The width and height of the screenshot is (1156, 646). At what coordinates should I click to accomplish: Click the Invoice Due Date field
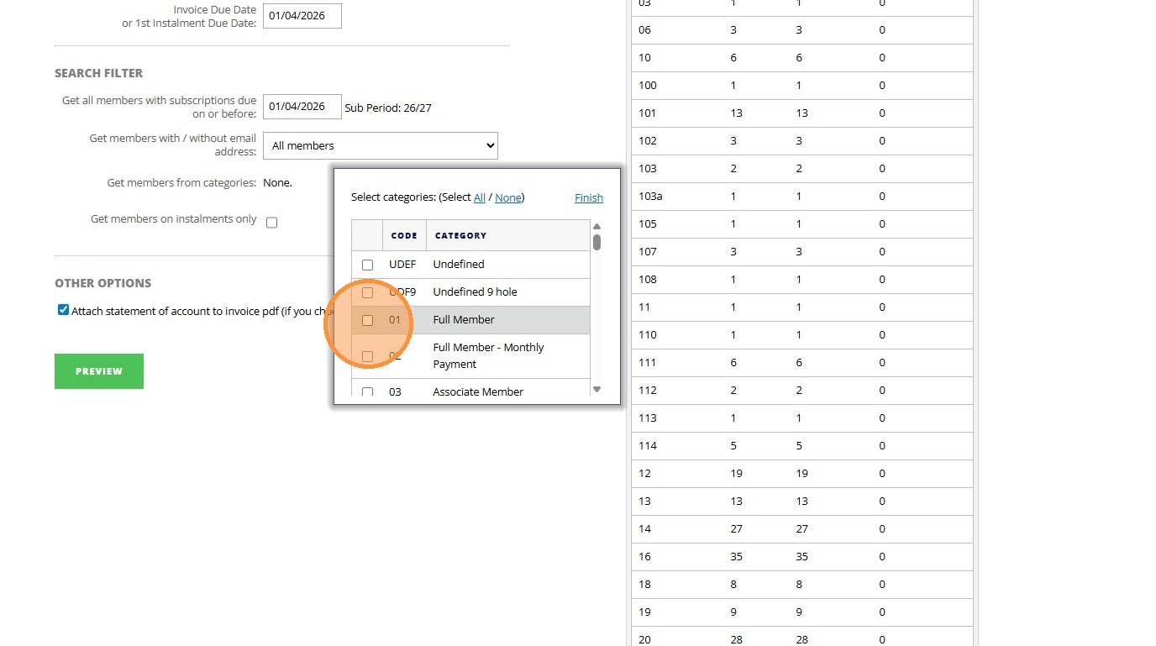point(302,16)
